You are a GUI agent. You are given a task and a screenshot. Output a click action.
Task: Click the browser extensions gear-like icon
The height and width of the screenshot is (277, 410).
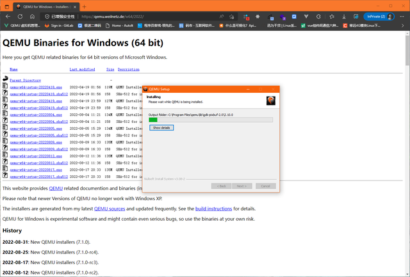258,17
